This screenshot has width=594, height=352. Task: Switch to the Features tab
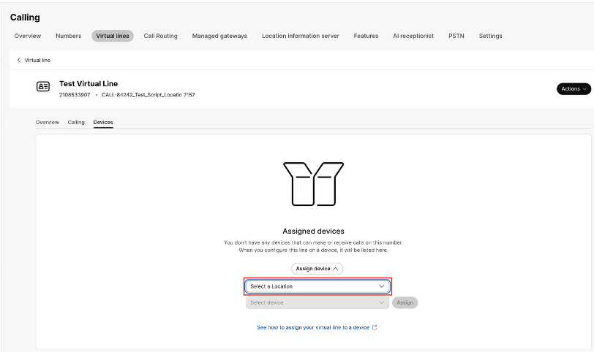tap(366, 36)
